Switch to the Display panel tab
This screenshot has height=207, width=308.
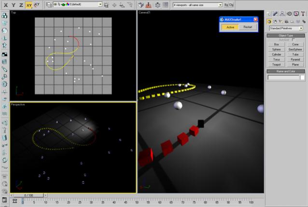coord(295,14)
